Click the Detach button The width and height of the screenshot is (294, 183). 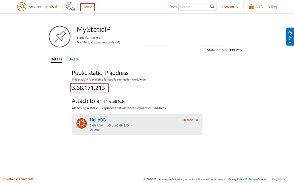(188, 120)
